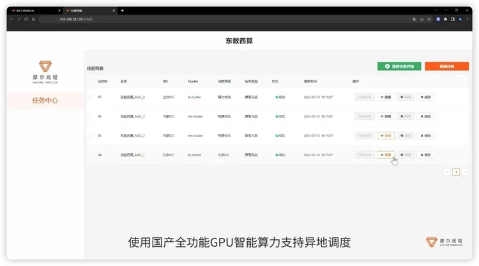The width and height of the screenshot is (479, 266).
Task: Tick the checkbox for task 44
Action: 91,155
